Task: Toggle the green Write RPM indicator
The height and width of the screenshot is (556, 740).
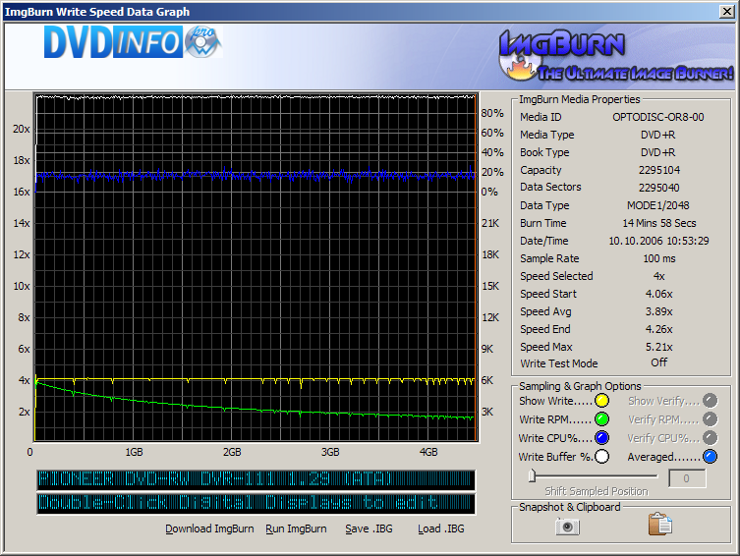Action: pos(601,419)
